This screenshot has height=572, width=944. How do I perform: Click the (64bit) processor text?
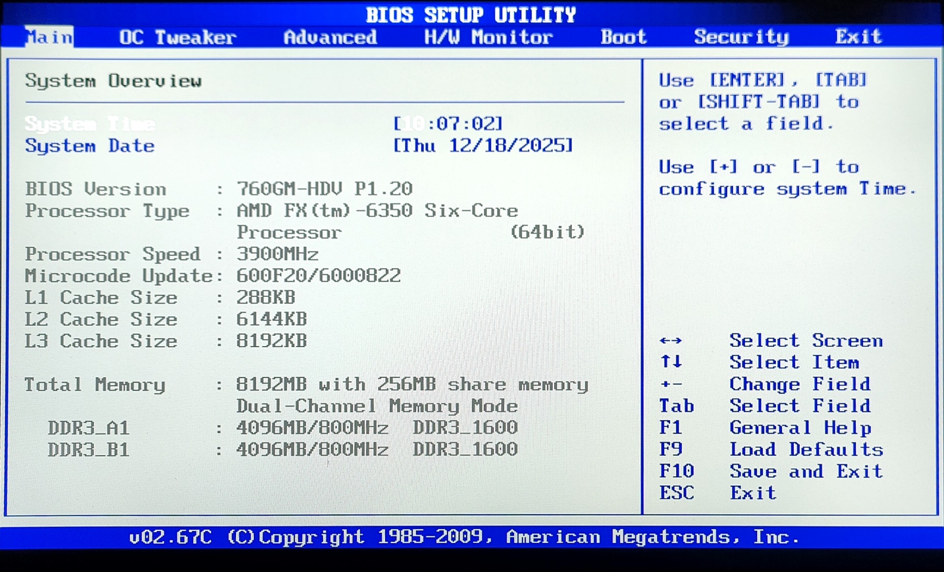point(548,232)
